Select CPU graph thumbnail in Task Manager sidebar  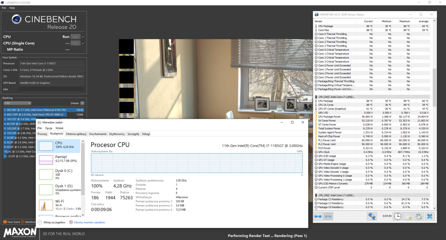(x=46, y=146)
